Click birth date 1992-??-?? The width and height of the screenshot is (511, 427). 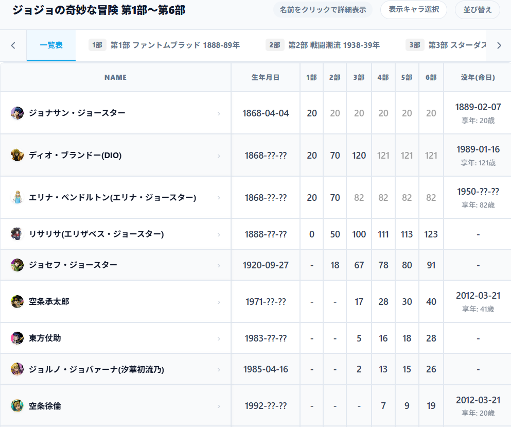click(266, 406)
